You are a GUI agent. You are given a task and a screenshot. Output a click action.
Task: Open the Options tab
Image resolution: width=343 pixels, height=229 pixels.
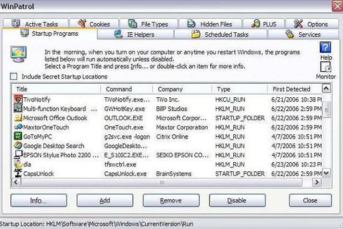click(x=313, y=24)
